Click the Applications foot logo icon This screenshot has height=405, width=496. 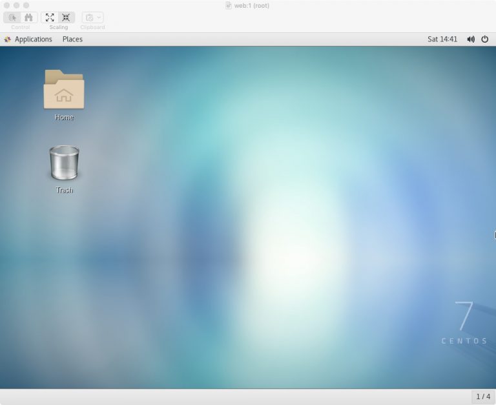point(8,39)
